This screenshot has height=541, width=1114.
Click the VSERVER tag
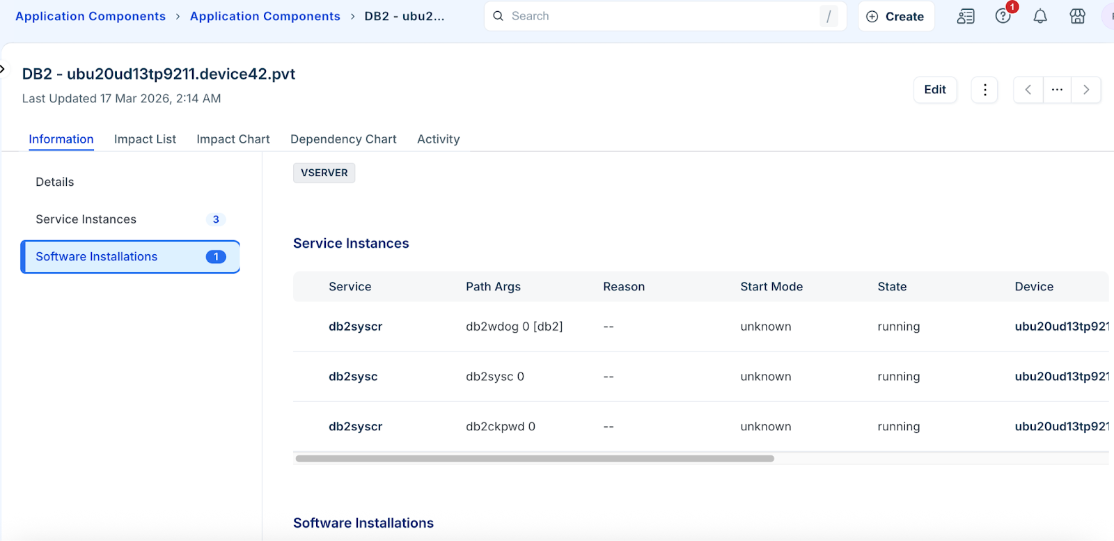324,173
